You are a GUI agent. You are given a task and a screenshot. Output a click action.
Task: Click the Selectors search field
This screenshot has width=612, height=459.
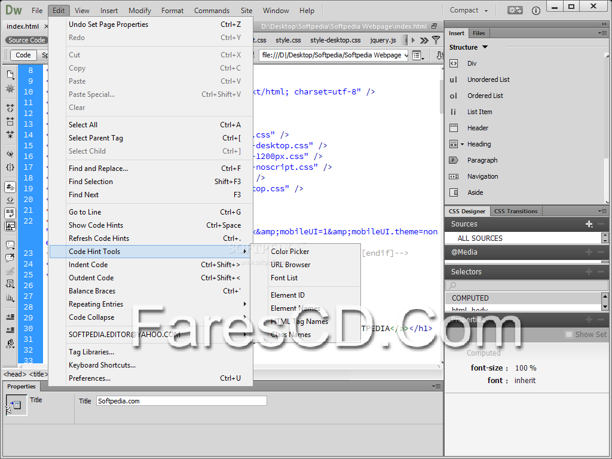coord(527,286)
